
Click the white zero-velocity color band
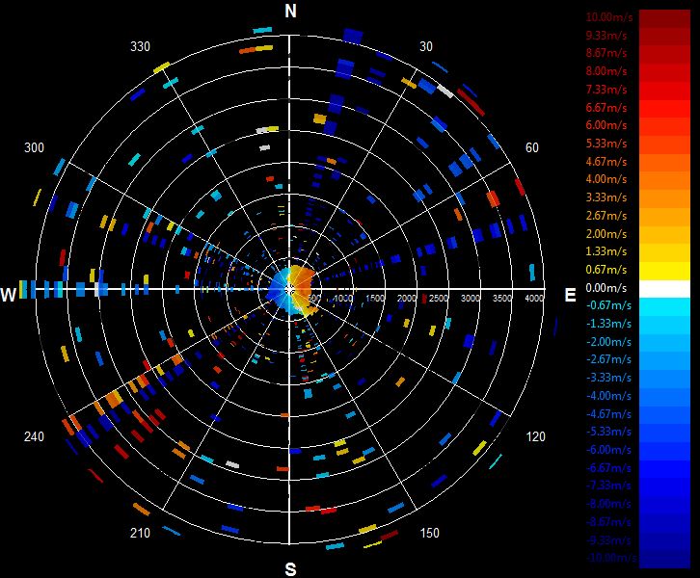tap(664, 289)
